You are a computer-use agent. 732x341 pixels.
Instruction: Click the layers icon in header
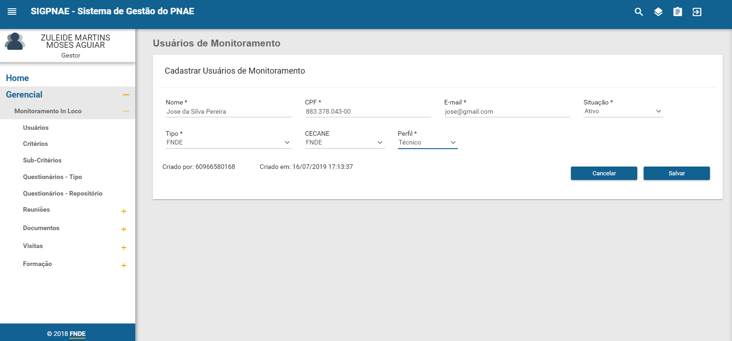658,12
